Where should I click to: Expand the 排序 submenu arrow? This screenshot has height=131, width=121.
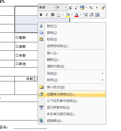(x=103, y=80)
